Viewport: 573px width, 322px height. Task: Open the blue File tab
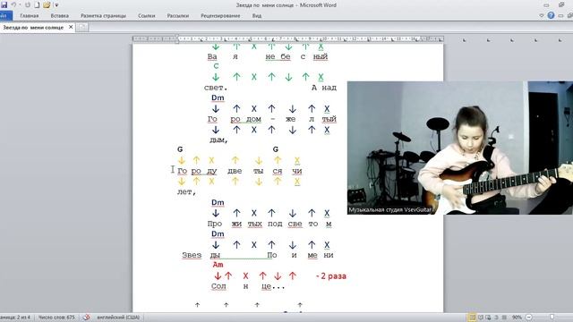point(5,16)
